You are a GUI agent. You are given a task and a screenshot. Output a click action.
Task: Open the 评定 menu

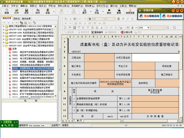52,6
